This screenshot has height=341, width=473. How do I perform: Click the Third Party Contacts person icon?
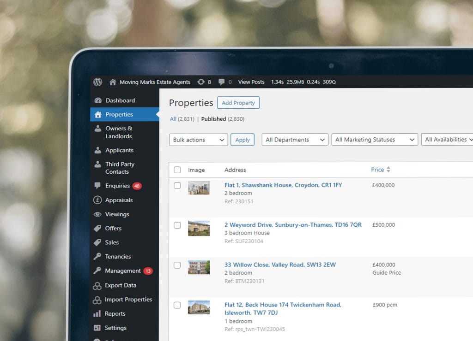click(x=98, y=165)
